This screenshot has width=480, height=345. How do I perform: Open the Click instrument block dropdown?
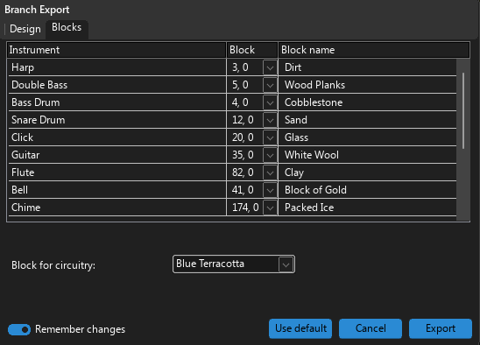point(270,137)
